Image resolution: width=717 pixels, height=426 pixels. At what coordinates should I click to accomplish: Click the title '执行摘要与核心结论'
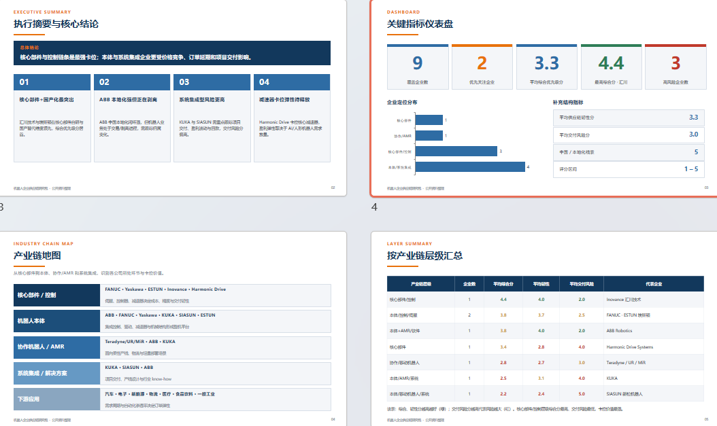[x=56, y=24]
